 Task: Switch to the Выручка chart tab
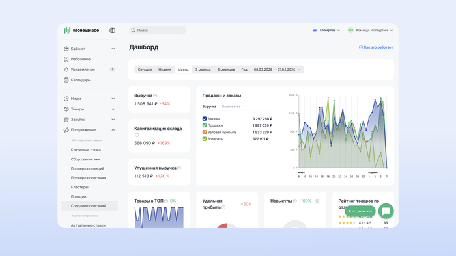pyautogui.click(x=209, y=107)
